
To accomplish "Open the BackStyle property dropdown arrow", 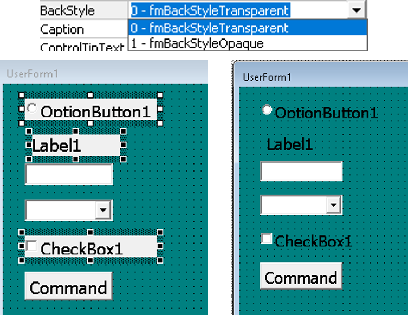I will 356,10.
